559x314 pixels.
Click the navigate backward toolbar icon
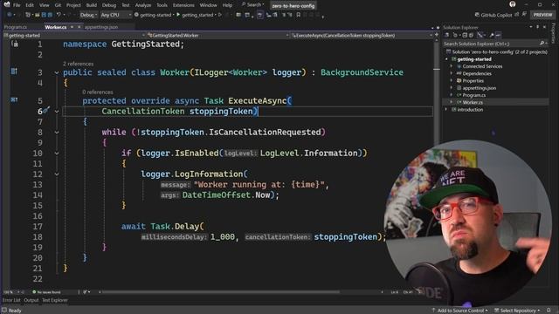point(10,15)
